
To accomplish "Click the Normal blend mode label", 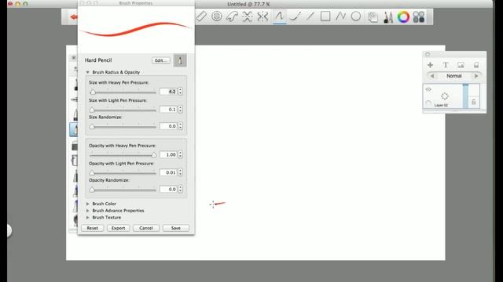I will coord(454,76).
